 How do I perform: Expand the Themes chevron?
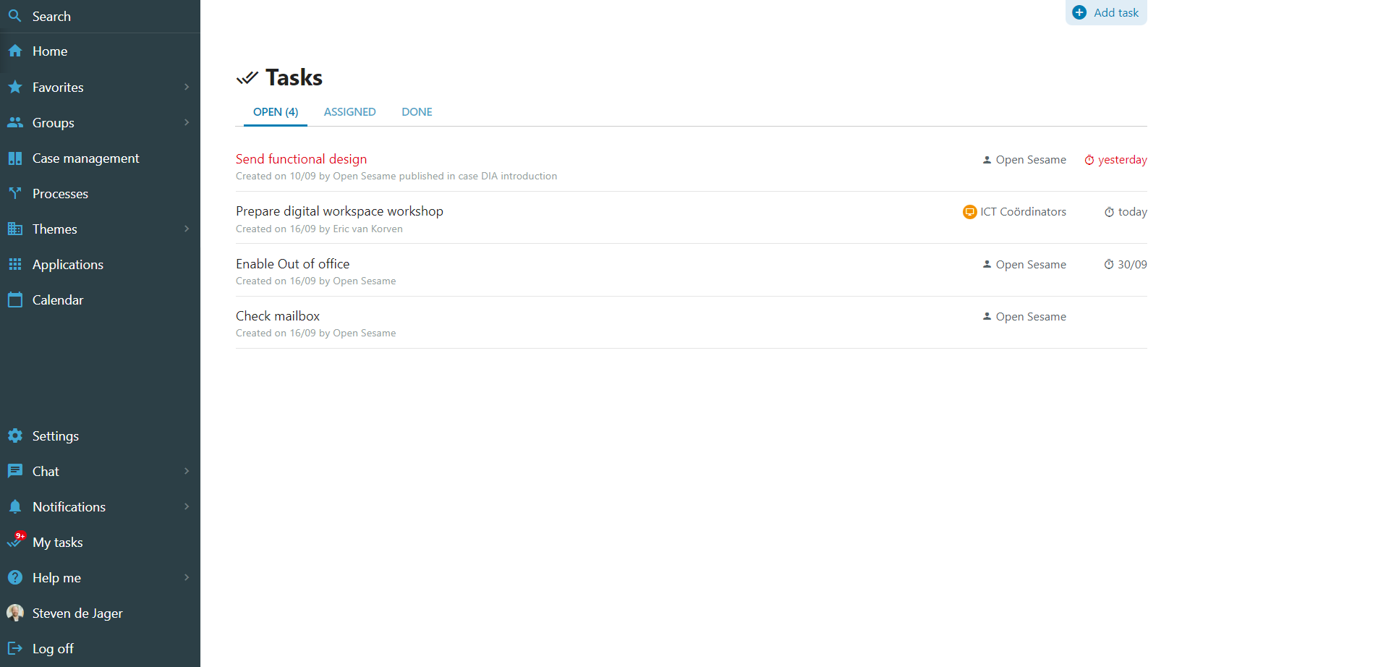click(187, 229)
